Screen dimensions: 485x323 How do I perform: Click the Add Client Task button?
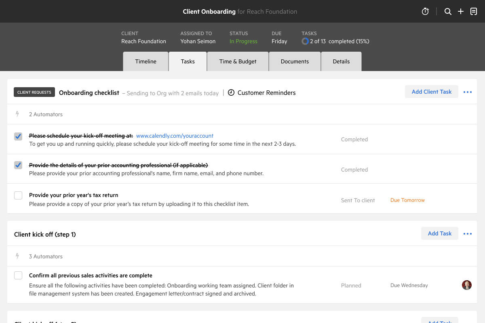coord(431,92)
